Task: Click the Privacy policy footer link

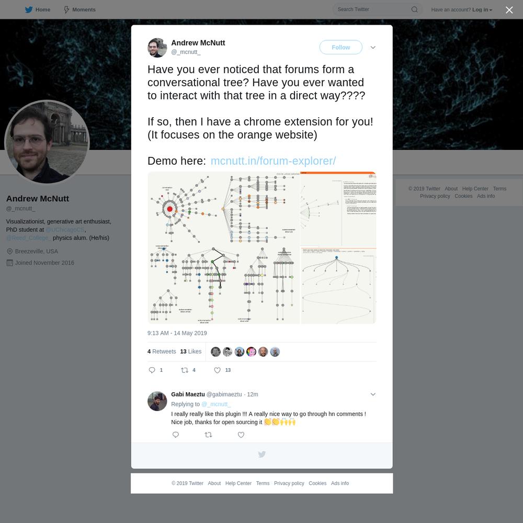Action: [x=289, y=483]
